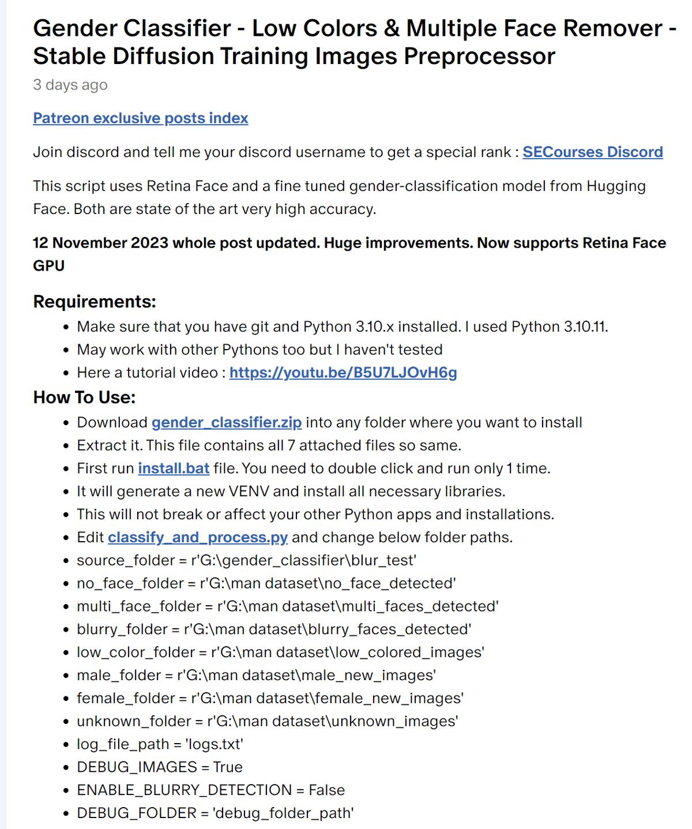Image resolution: width=692 pixels, height=829 pixels.
Task: Click the DEBUG_IMAGES = True line
Action: 160,767
